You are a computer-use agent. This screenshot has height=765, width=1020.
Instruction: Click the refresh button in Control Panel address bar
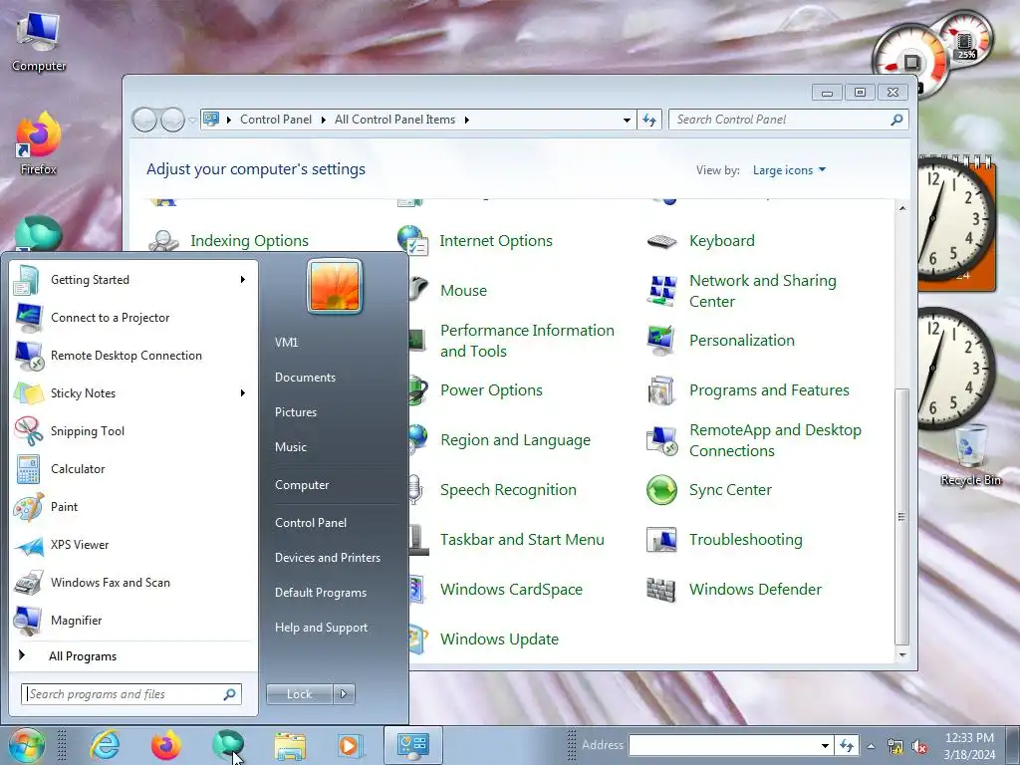[649, 120]
